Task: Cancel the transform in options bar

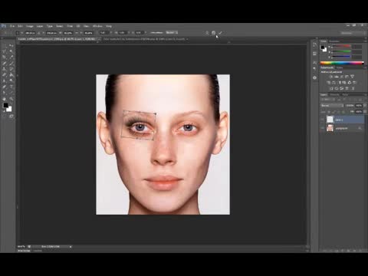Action: point(214,33)
